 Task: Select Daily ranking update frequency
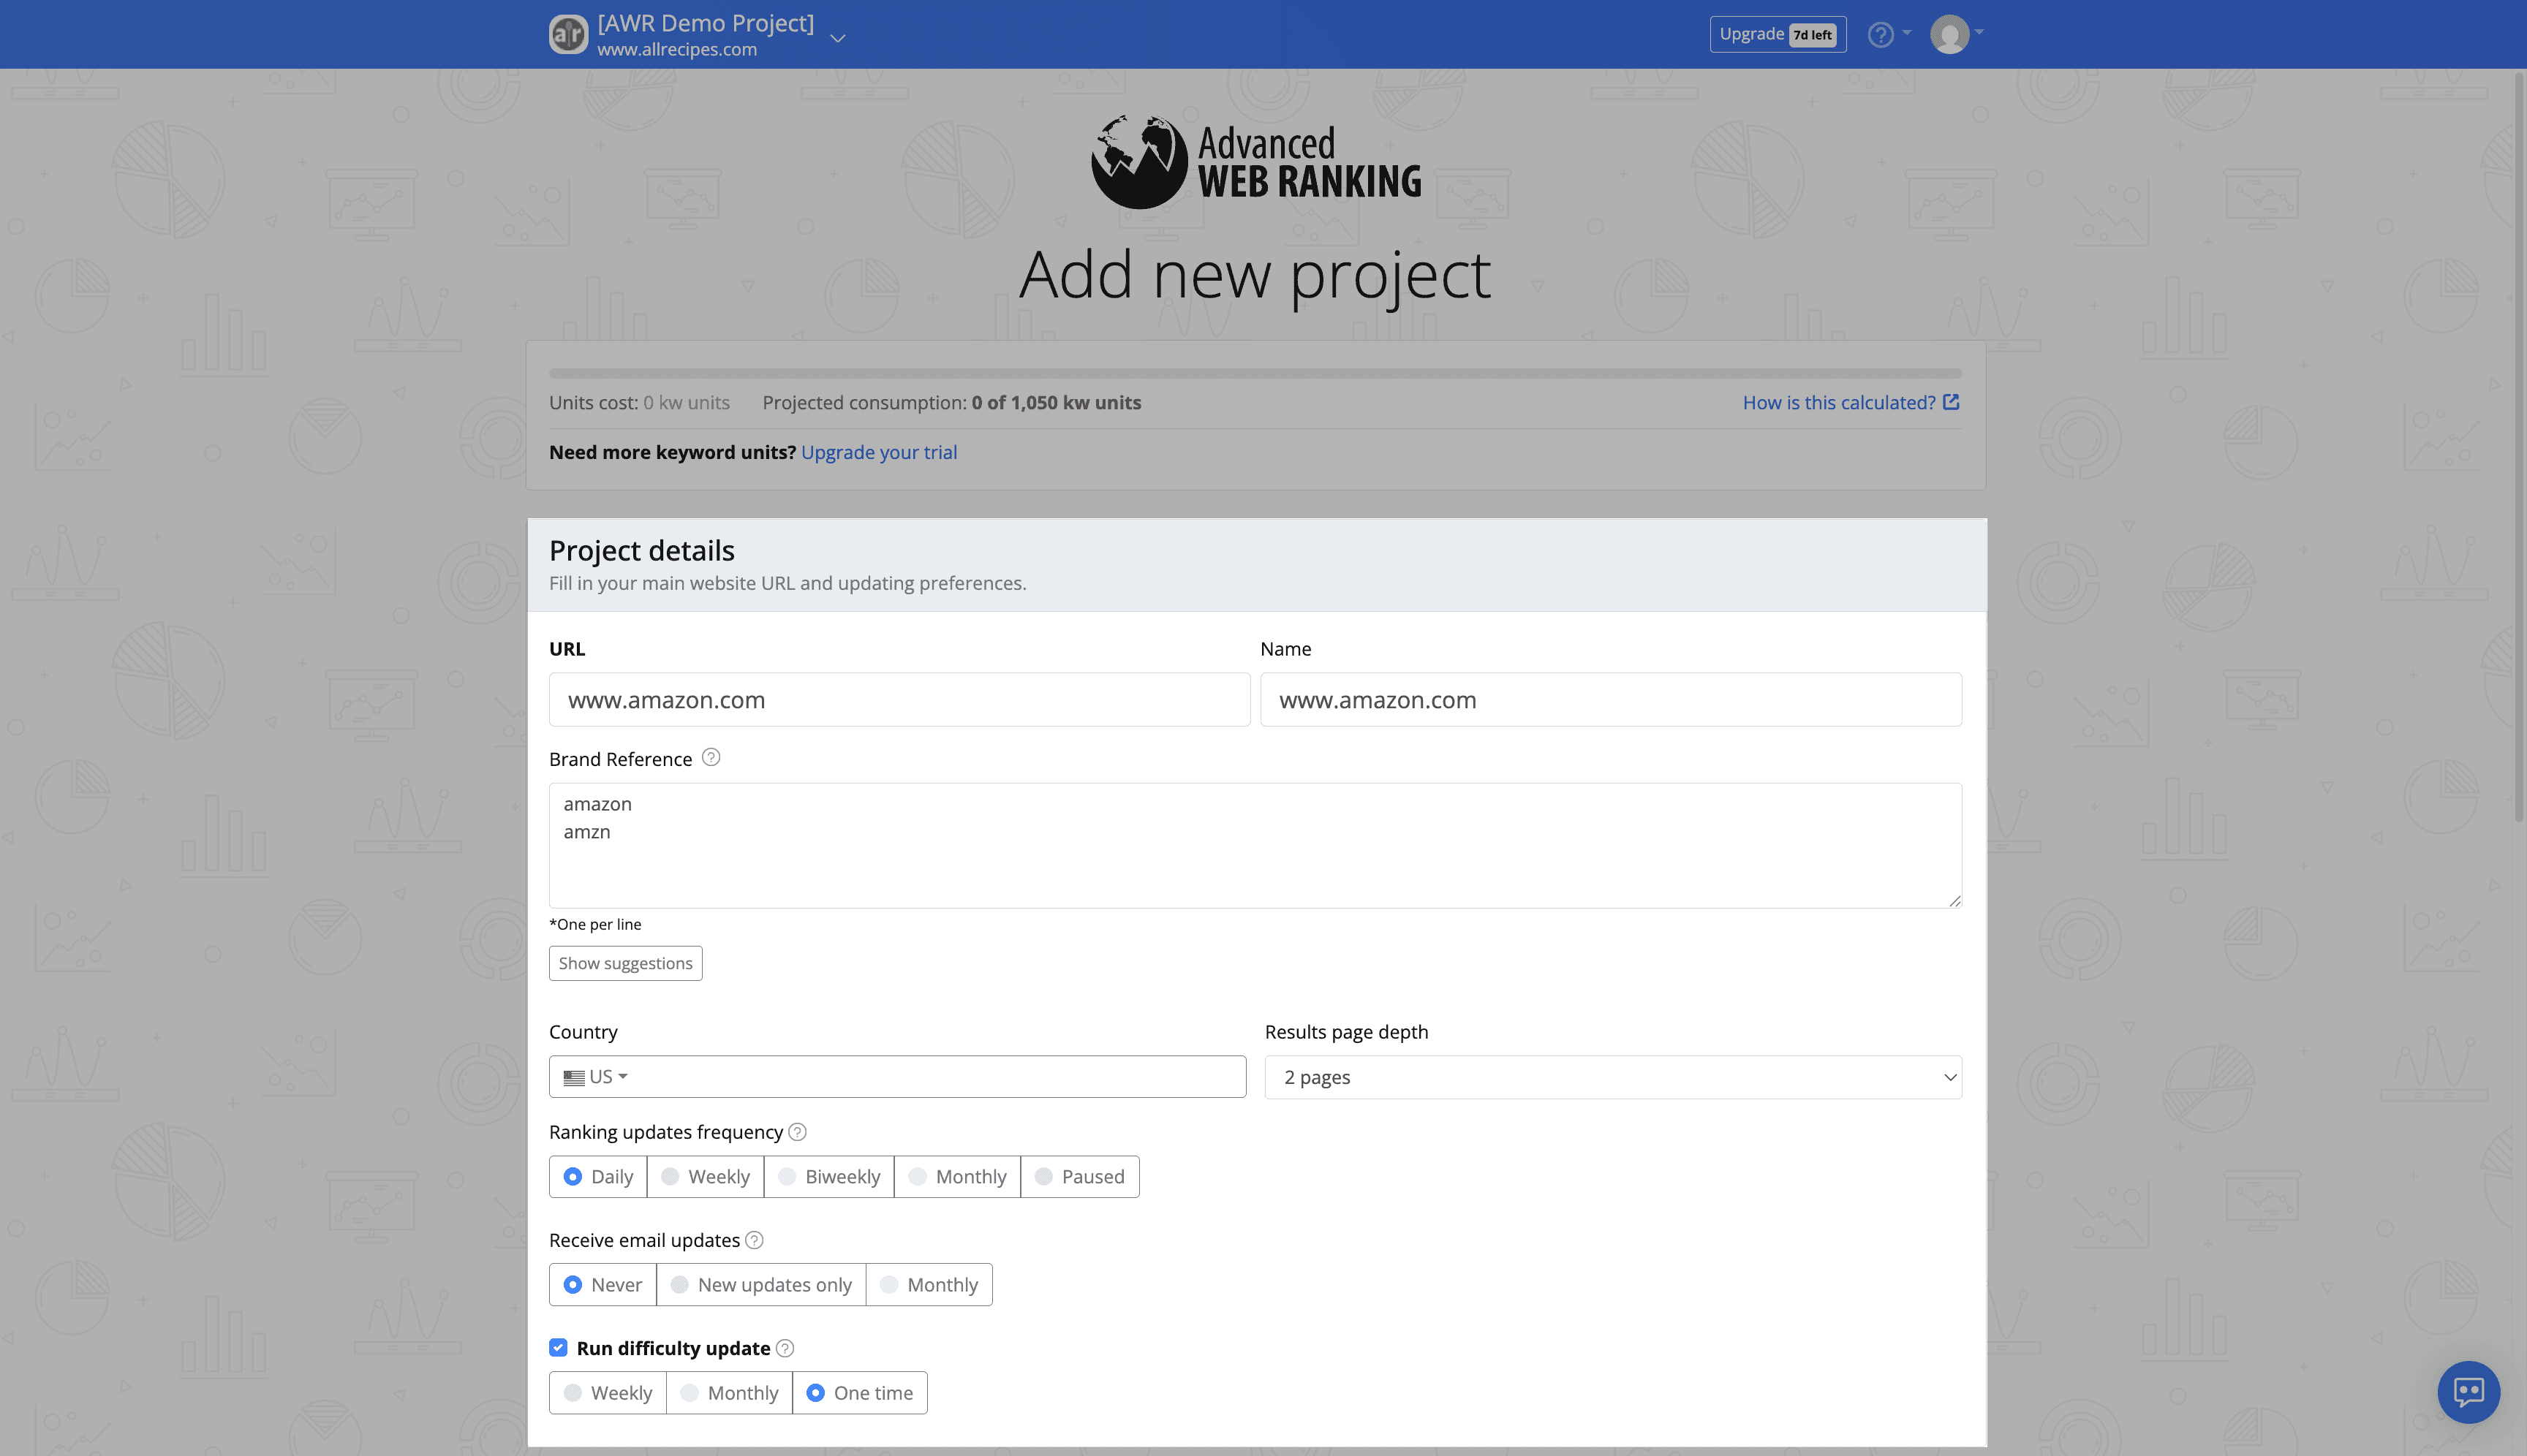(598, 1176)
